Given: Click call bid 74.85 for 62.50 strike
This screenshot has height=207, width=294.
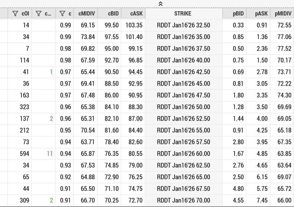Looking at the screenshot, I should pyautogui.click(x=112, y=165).
